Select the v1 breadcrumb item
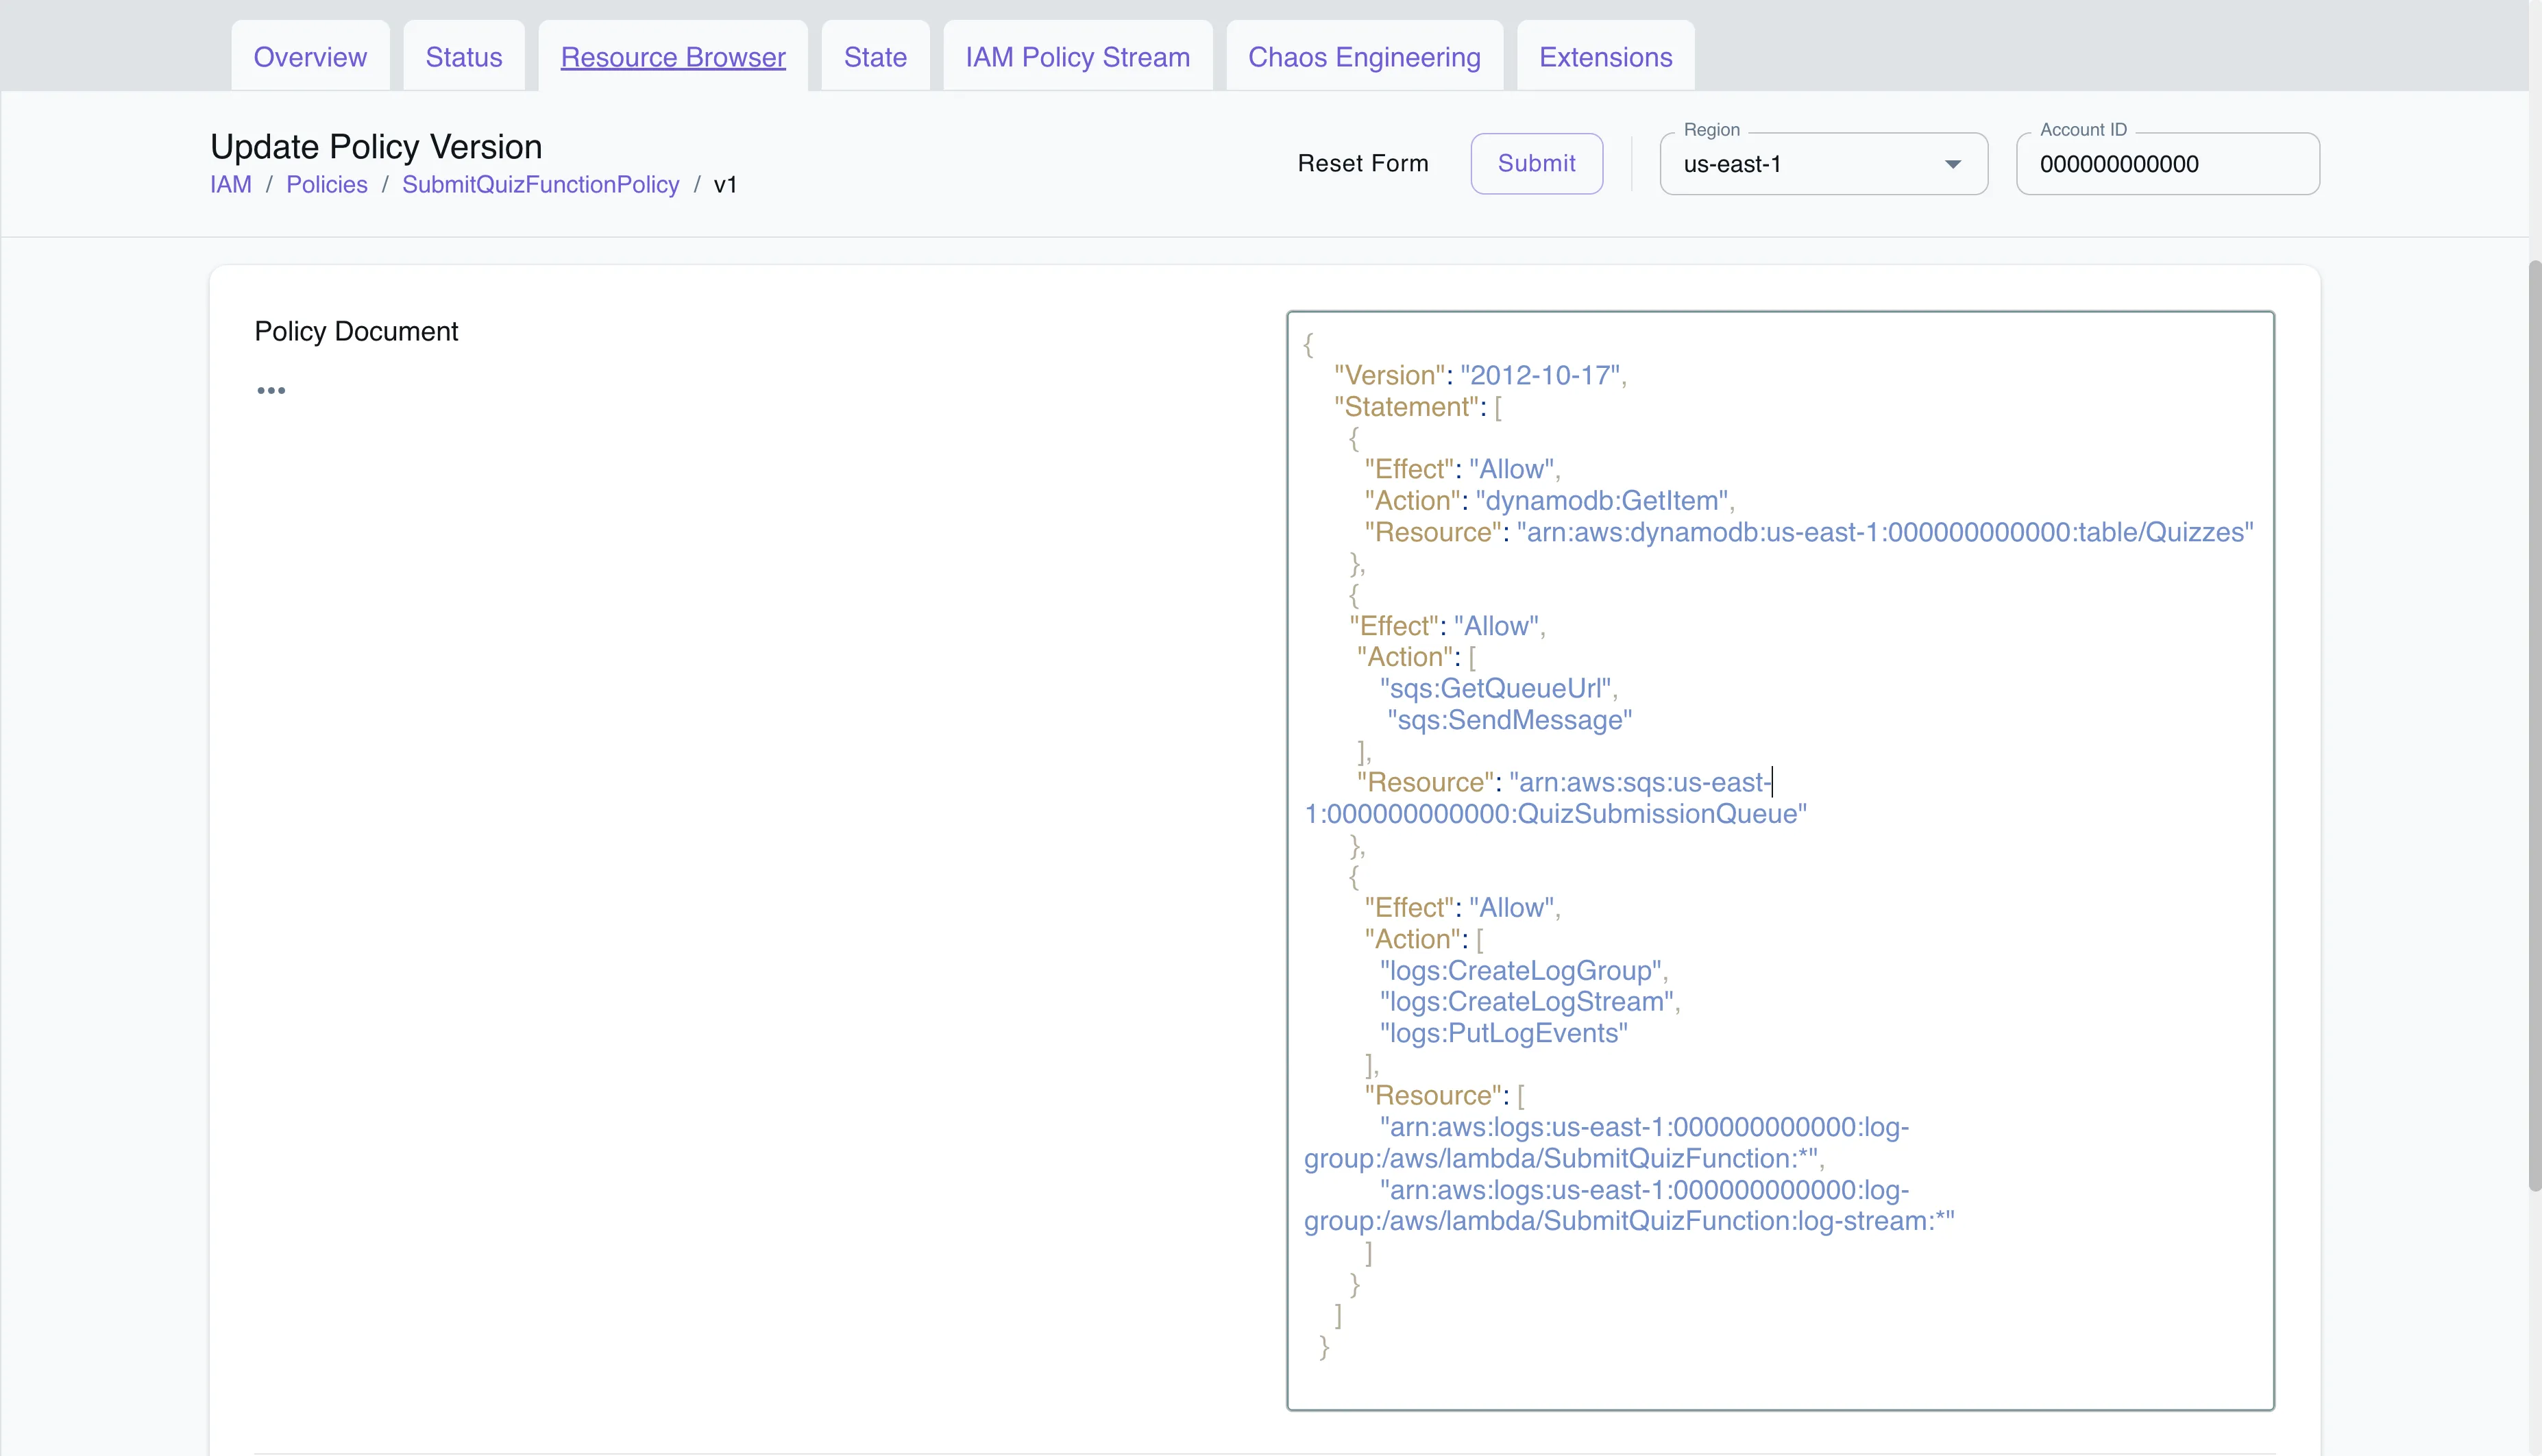This screenshot has width=2542, height=1456. coord(726,184)
